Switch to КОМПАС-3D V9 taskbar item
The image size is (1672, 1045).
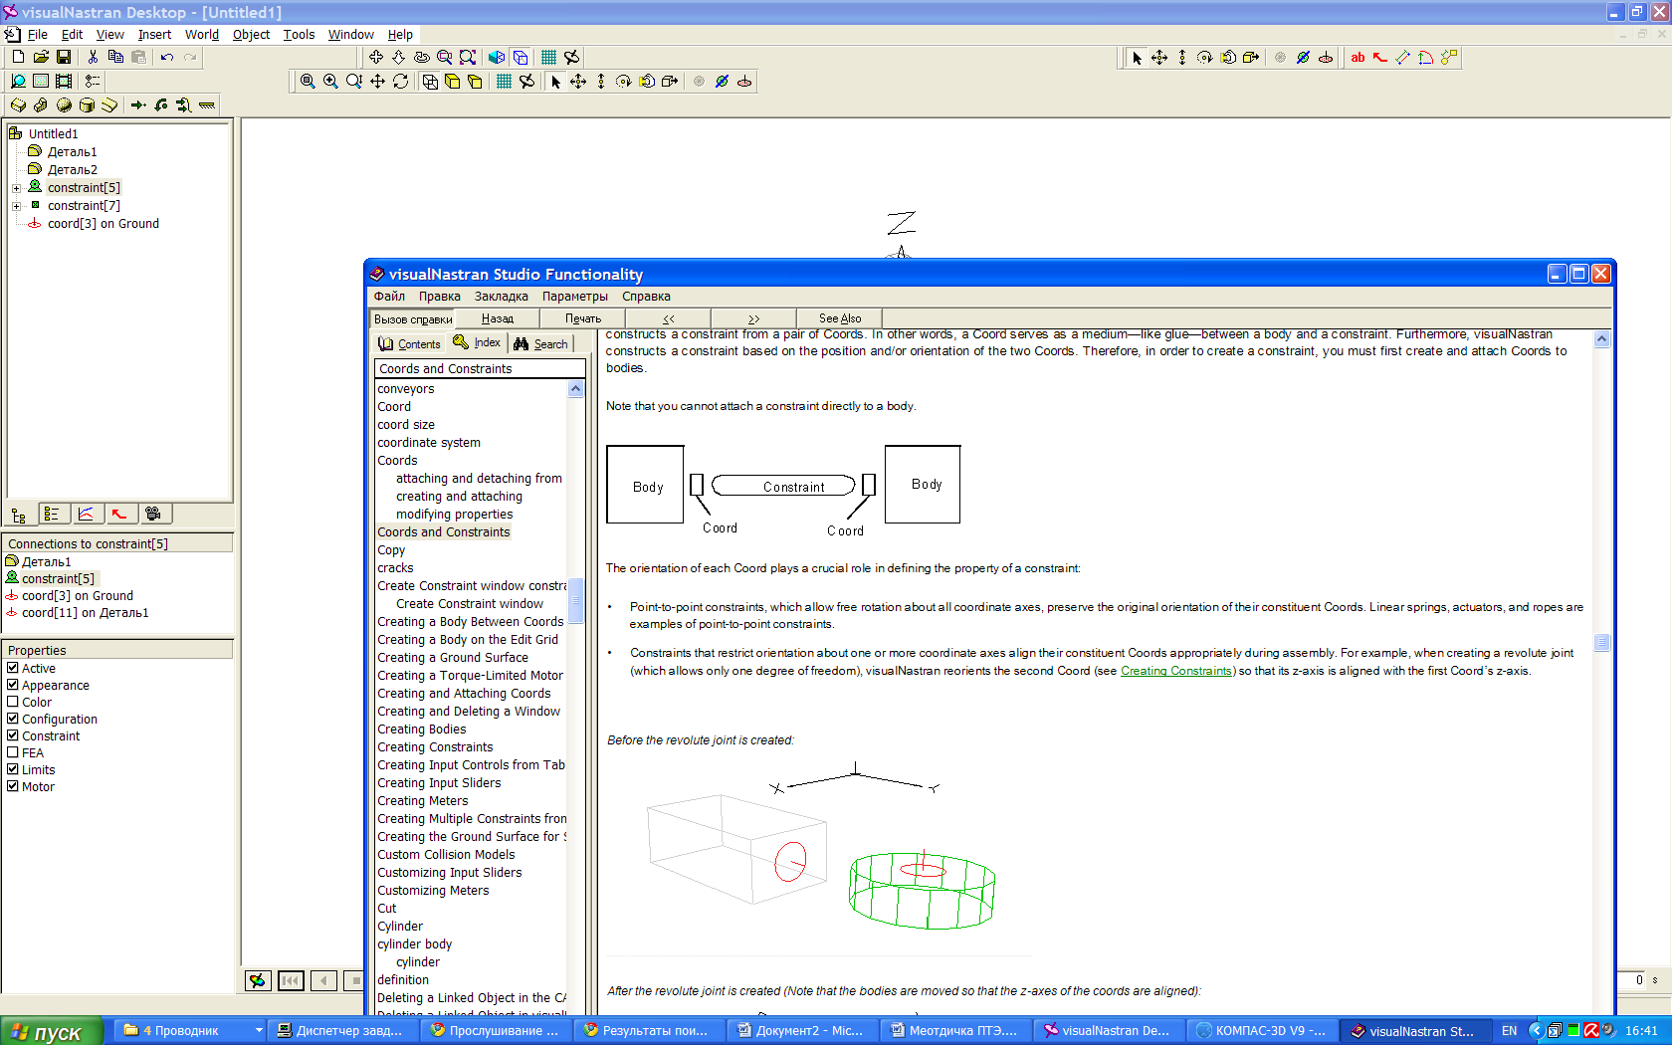(x=1261, y=1031)
